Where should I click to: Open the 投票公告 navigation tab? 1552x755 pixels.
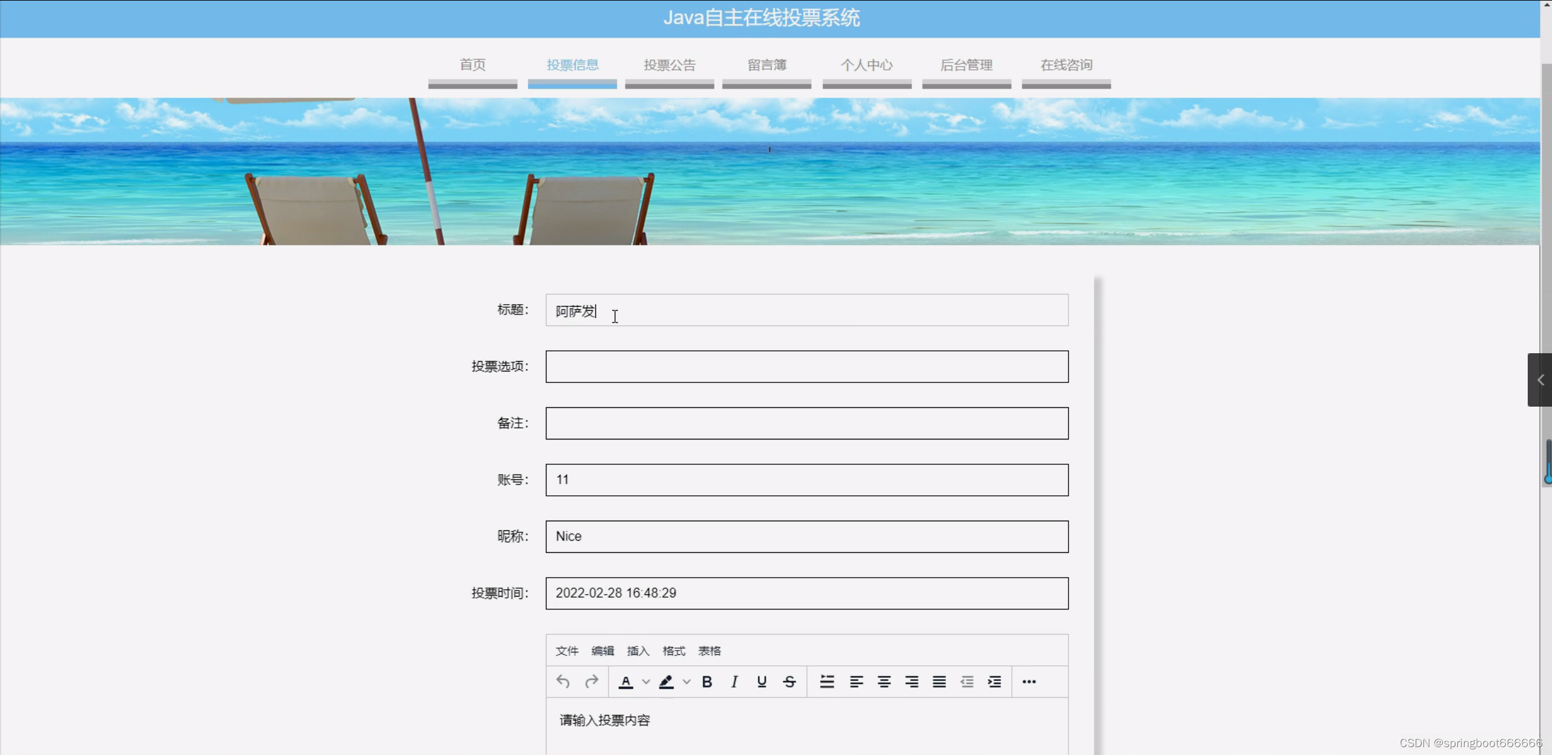tap(669, 65)
